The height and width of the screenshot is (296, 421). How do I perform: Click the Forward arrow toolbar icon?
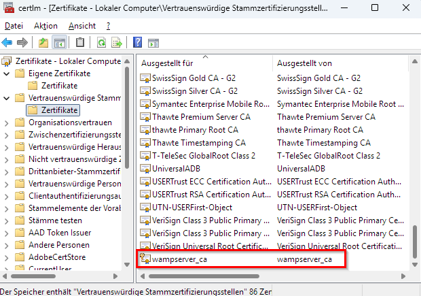point(22,43)
